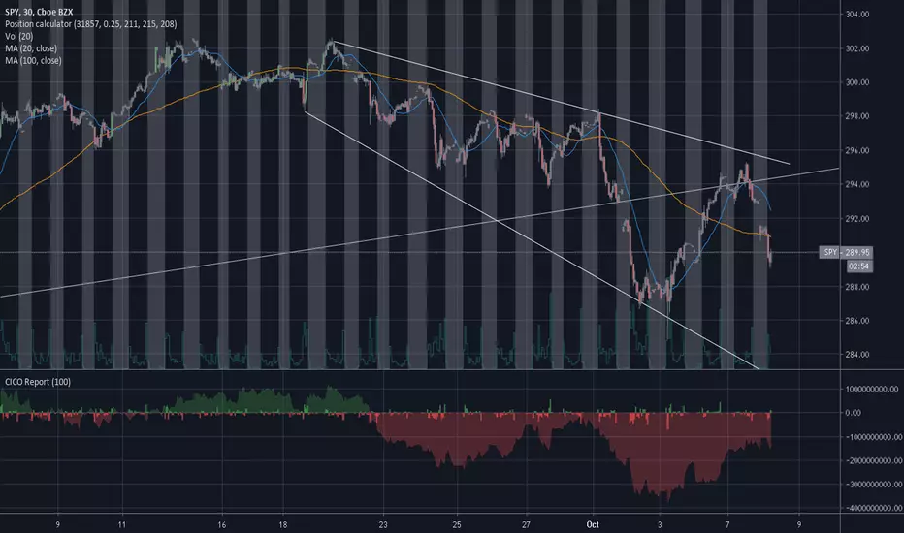Click the 296.00 price axis label
This screenshot has width=904, height=533.
[857, 150]
